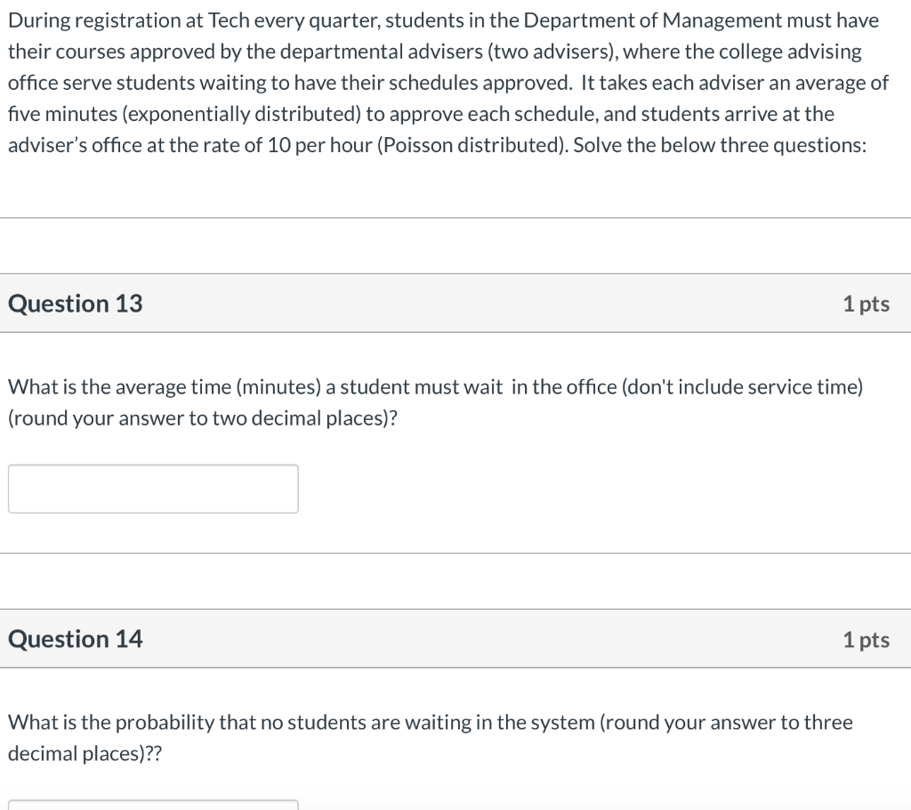This screenshot has height=810, width=911.
Task: Click the blank area below the intro paragraph
Action: (x=455, y=191)
